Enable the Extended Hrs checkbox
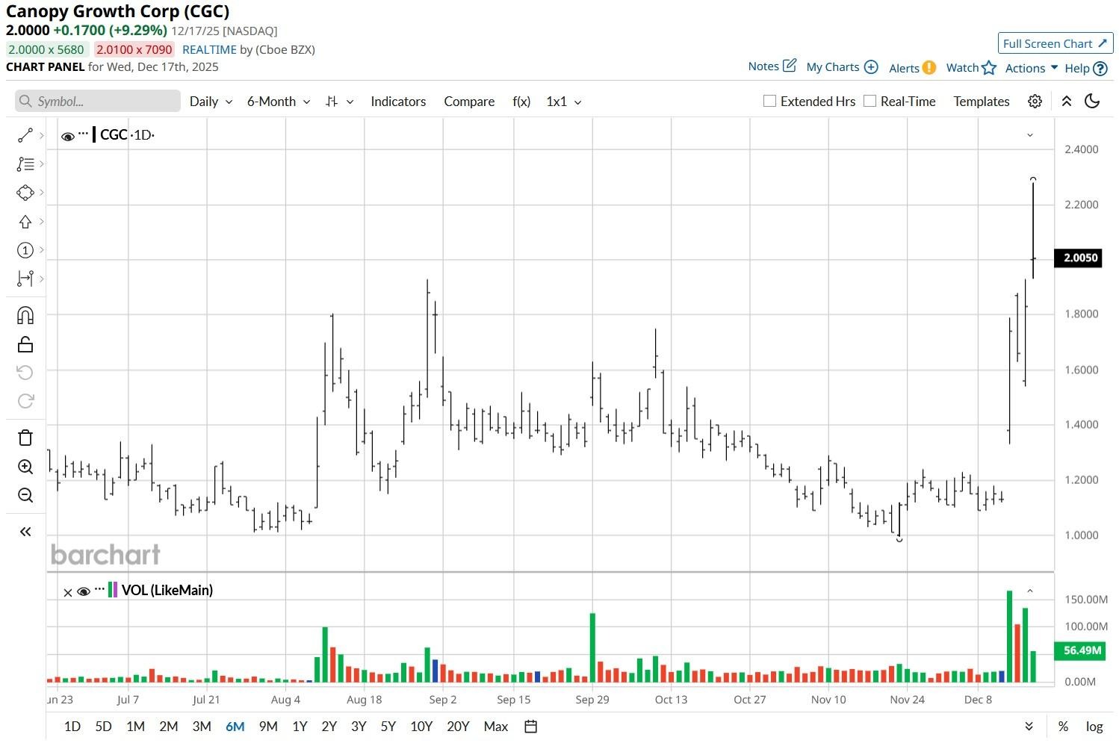1119x746 pixels. pyautogui.click(x=769, y=101)
